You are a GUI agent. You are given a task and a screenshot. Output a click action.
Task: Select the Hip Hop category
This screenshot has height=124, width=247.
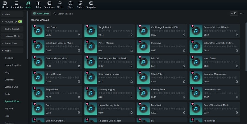click(x=9, y=109)
